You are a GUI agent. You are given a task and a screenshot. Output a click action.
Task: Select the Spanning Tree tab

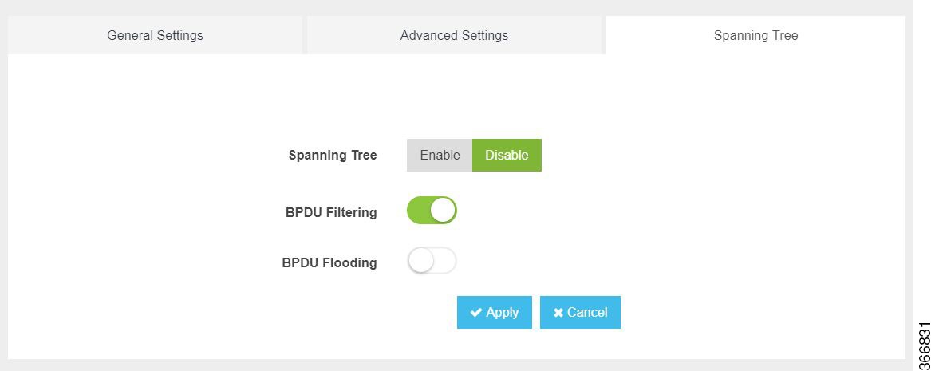coord(755,36)
